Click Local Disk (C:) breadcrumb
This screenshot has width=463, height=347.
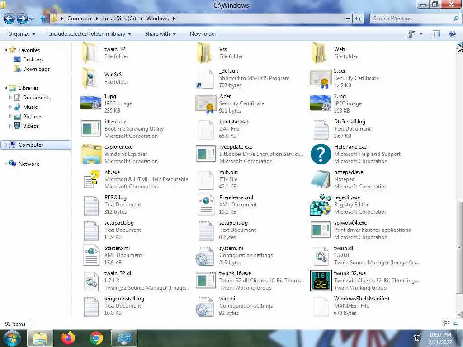pyautogui.click(x=119, y=19)
